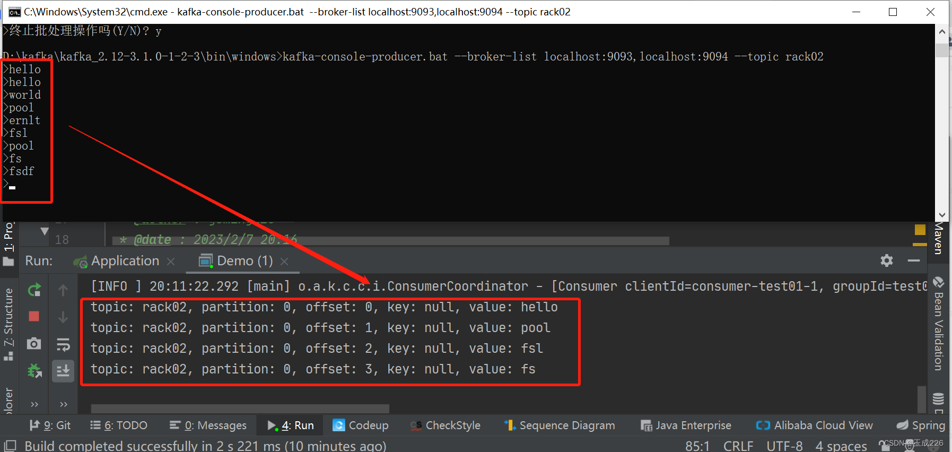Open the Java Enterprise tool window
The width and height of the screenshot is (952, 452).
point(686,425)
